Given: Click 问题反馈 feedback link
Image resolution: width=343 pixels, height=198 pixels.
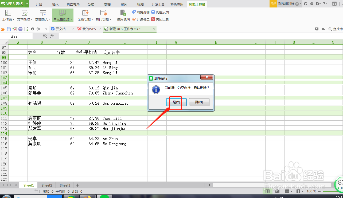Looking at the screenshot, I should pyautogui.click(x=160, y=12).
